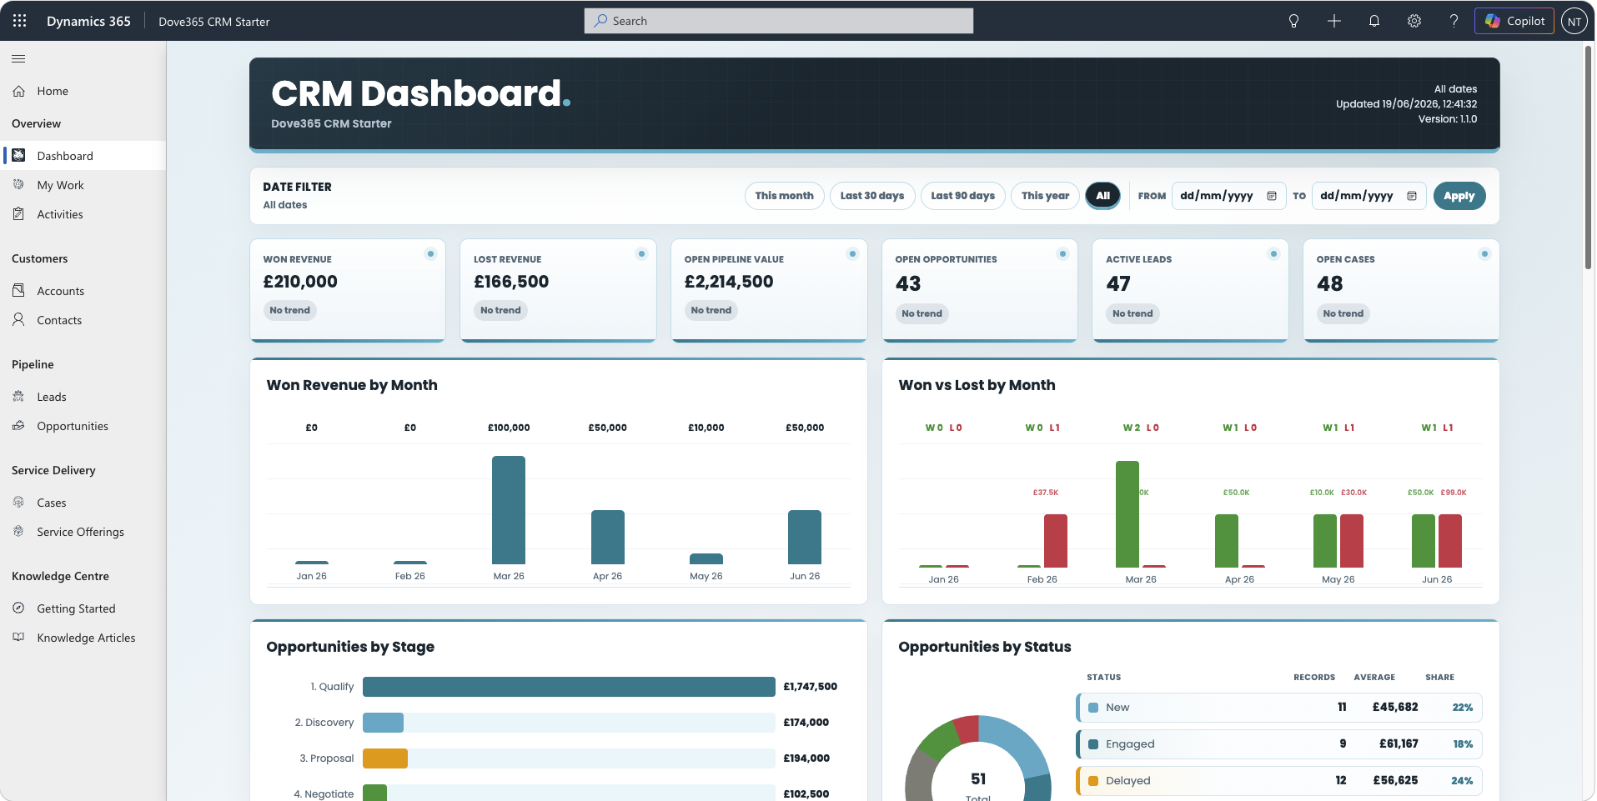
Task: Open Opportunities in the Pipeline section
Action: [x=83, y=426]
